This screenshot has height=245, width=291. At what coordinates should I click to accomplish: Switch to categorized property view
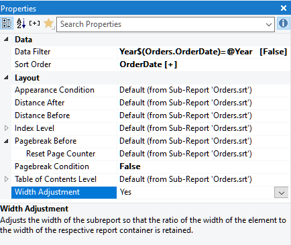tap(7, 23)
